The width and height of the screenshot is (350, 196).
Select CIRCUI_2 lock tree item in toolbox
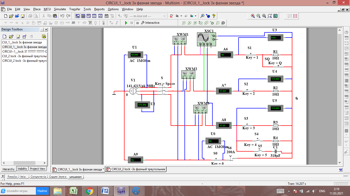click(x=24, y=61)
